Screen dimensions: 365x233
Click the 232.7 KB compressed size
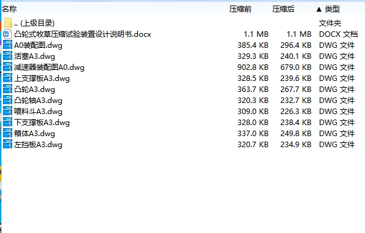point(296,101)
